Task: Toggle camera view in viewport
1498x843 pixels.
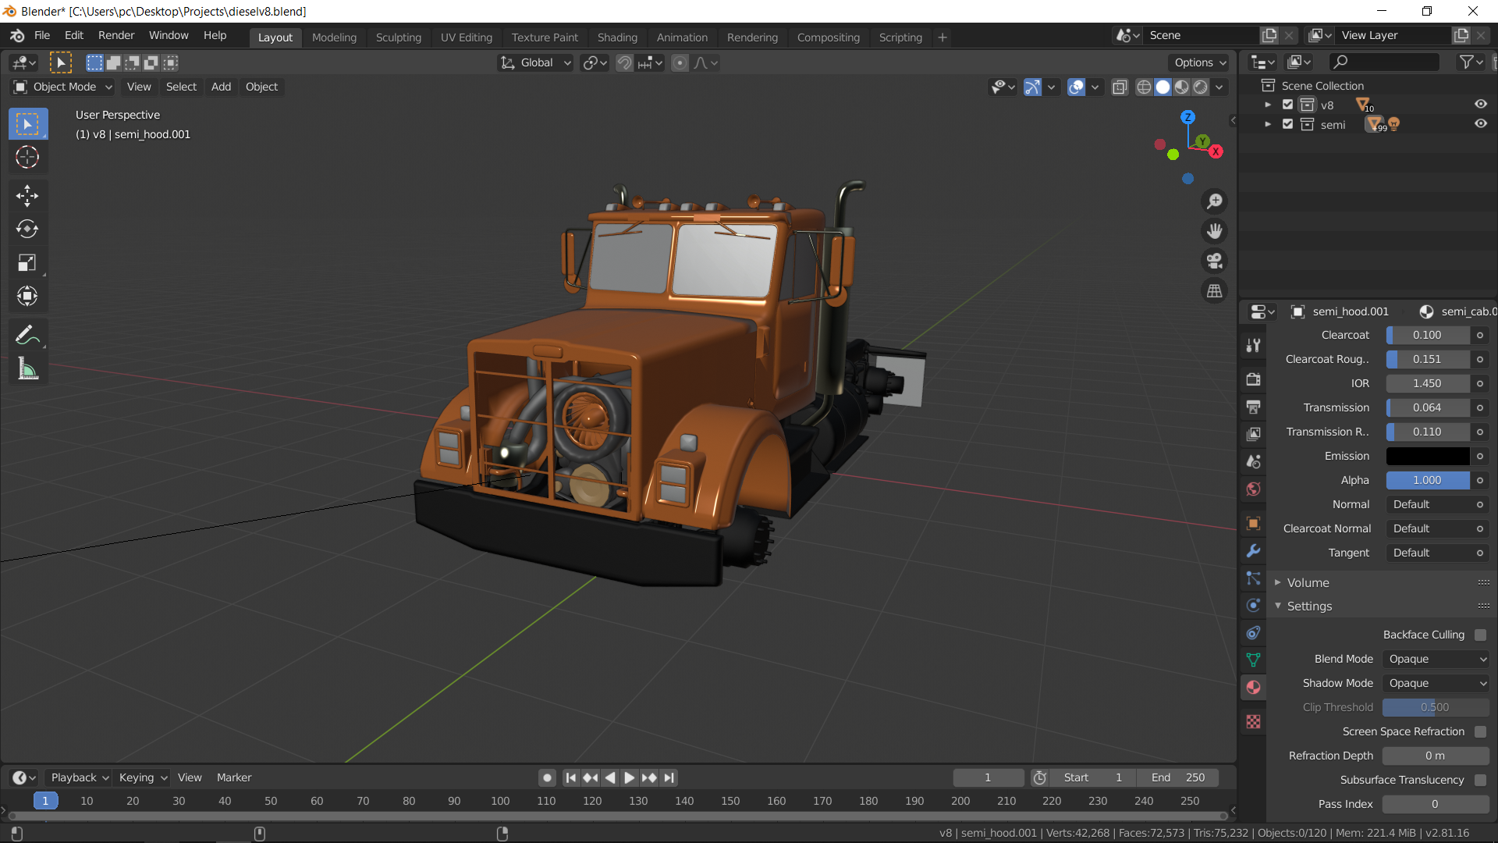Action: point(1214,261)
